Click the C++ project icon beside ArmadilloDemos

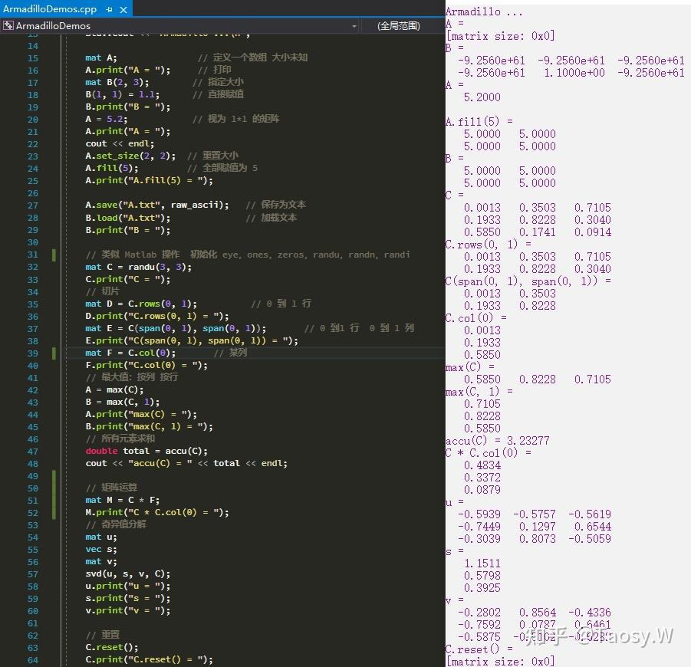(8, 25)
